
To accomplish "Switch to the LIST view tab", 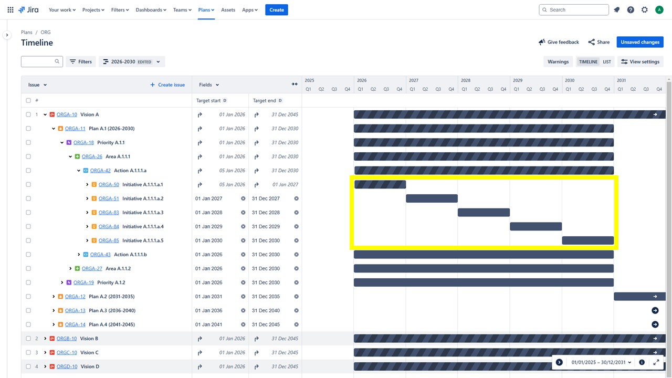I will click(x=607, y=62).
